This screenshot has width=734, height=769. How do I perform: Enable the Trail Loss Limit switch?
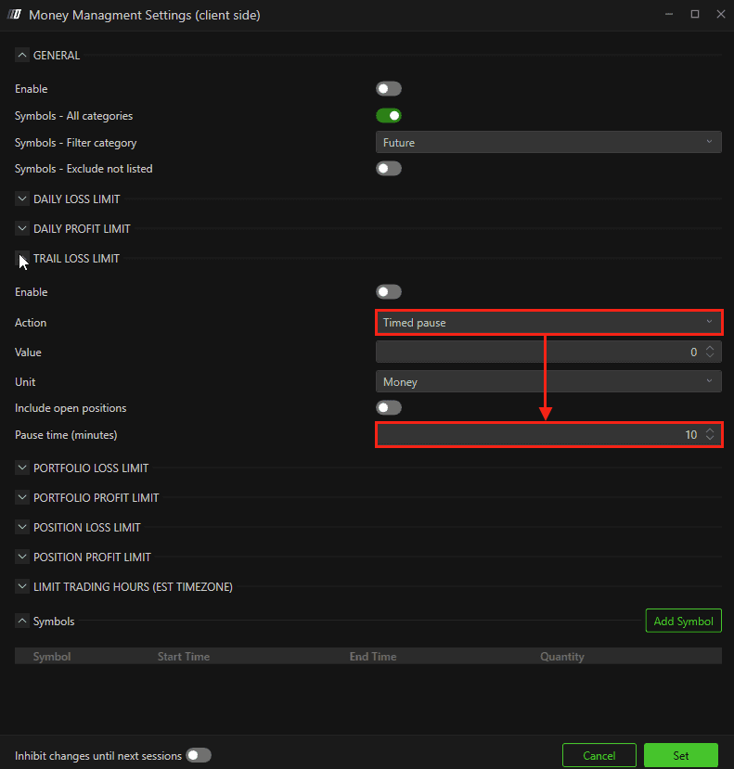(x=389, y=292)
